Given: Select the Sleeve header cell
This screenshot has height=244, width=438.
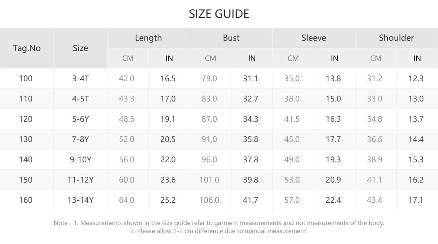Looking at the screenshot, I should coord(314,38).
